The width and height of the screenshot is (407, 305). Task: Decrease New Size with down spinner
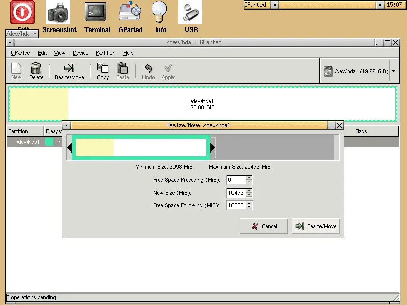coord(249,195)
